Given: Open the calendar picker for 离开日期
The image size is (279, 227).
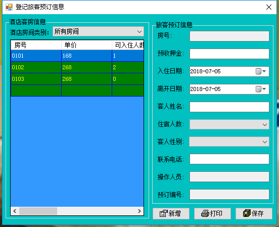Looking at the screenshot, I should [x=261, y=89].
